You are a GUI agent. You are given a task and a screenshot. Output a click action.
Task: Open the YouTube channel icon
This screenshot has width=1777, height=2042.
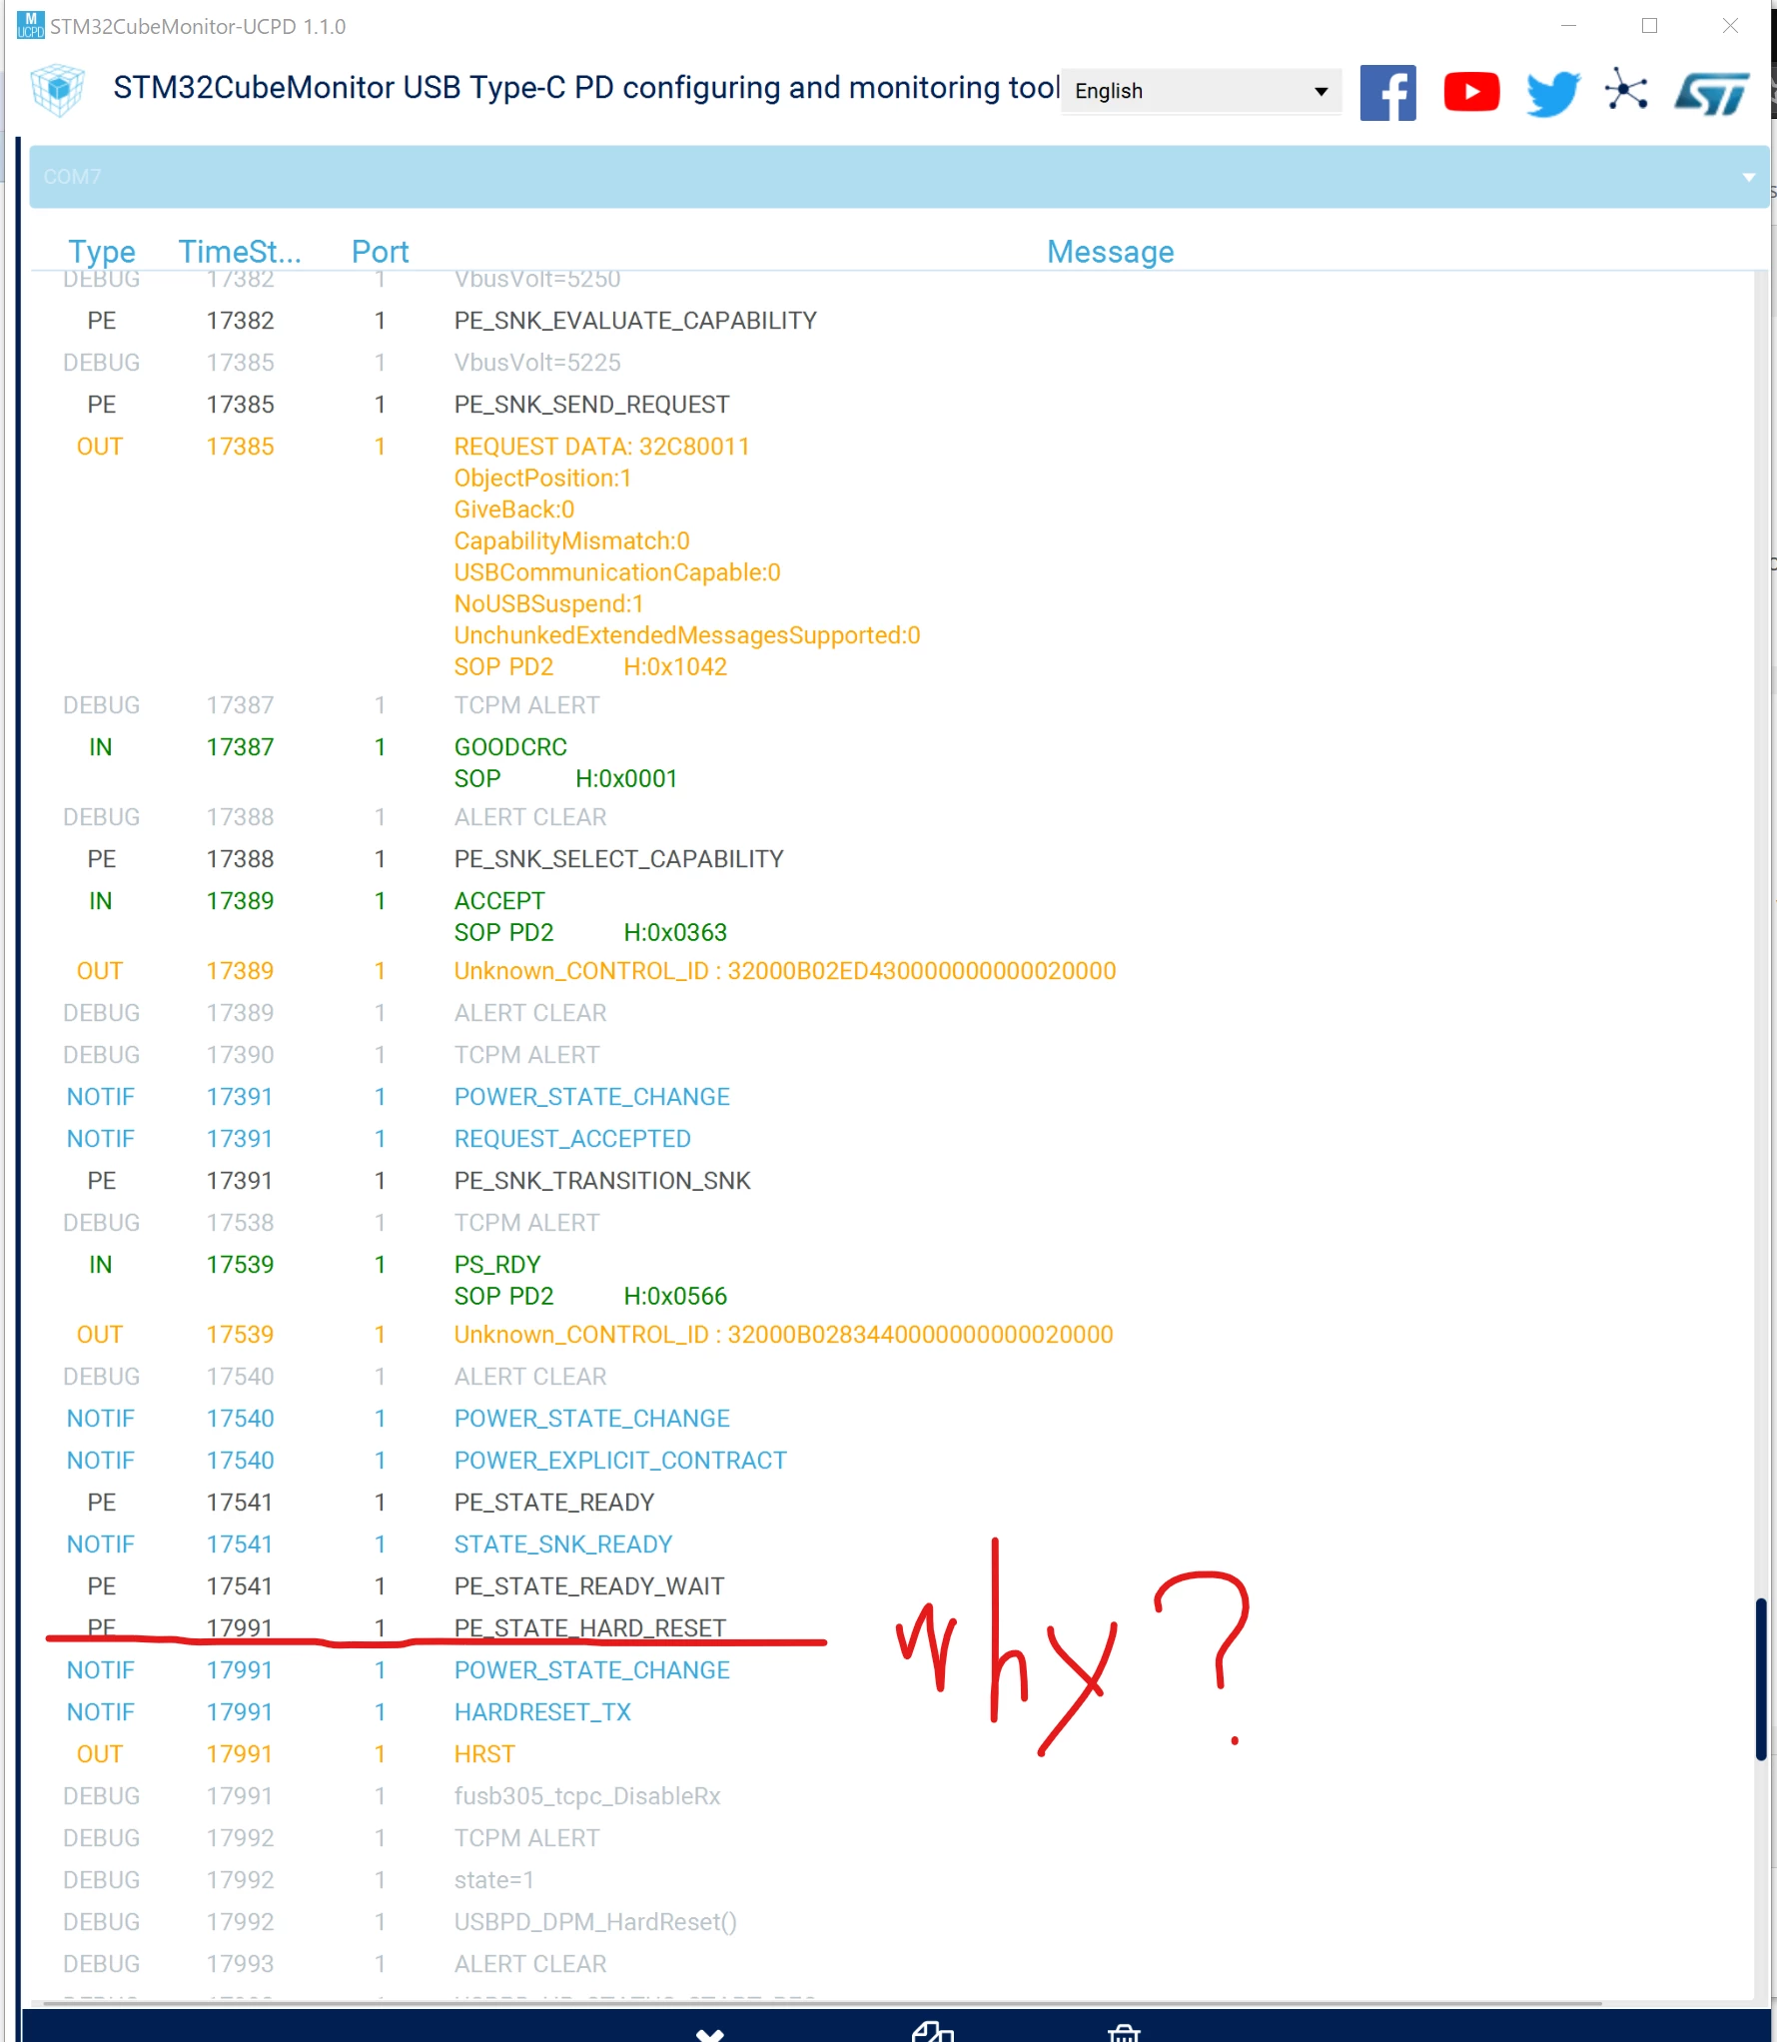1470,92
